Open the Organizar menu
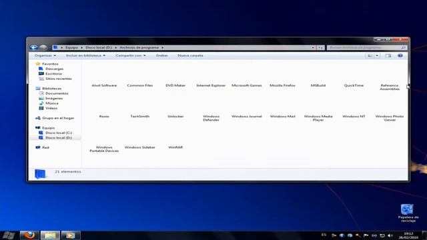The height and width of the screenshot is (240, 427). (x=45, y=55)
